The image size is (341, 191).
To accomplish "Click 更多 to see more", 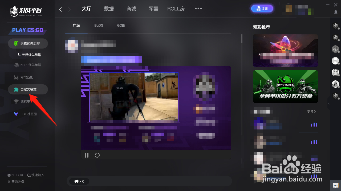I will tap(312, 112).
